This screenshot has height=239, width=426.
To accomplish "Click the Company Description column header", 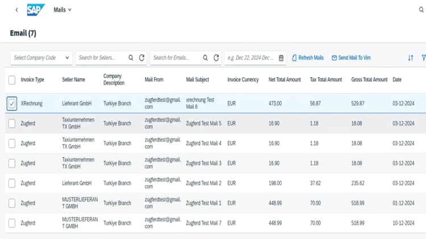I will coord(114,79).
